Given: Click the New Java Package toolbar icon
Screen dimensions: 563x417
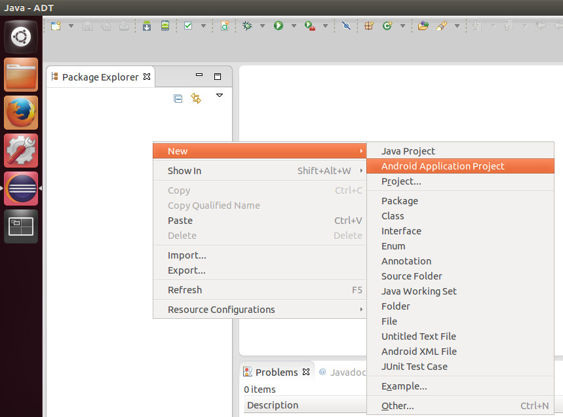Looking at the screenshot, I should (369, 26).
